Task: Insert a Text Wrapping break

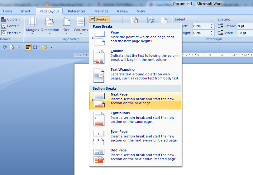Action: [x=135, y=76]
